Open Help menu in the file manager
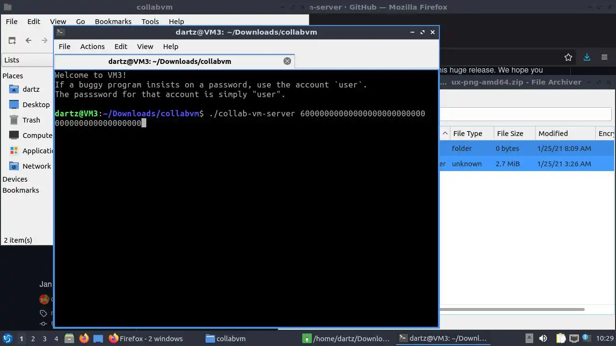 coord(176,22)
